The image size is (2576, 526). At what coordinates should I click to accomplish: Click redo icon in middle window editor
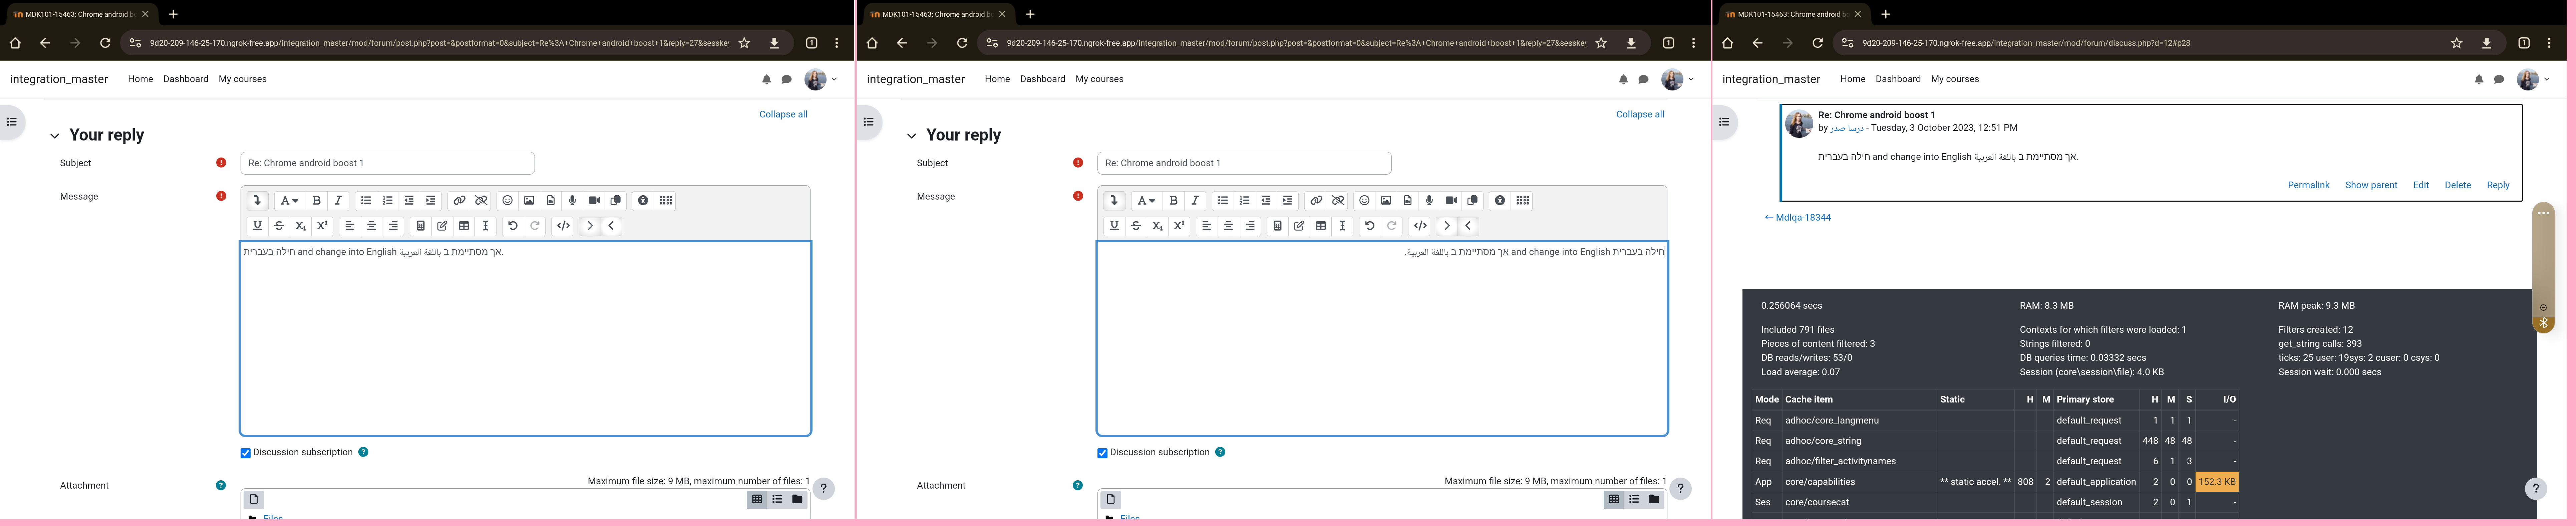[1392, 226]
